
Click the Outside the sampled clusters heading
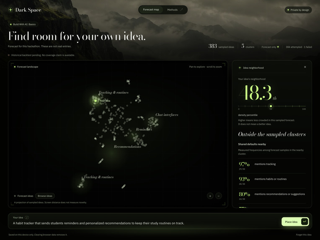tap(272, 134)
